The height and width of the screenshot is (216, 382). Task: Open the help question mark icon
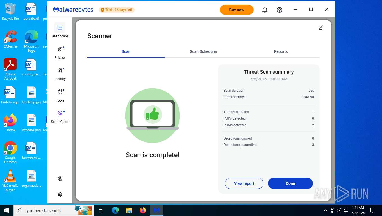pyautogui.click(x=279, y=10)
